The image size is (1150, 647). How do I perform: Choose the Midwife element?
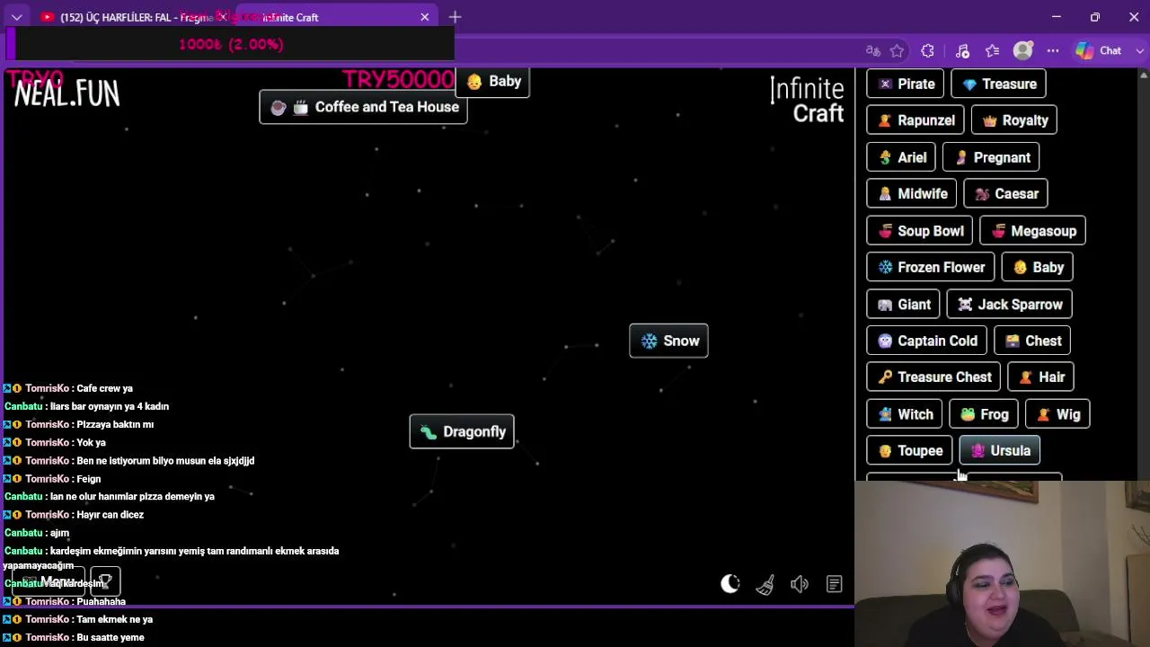pyautogui.click(x=912, y=194)
